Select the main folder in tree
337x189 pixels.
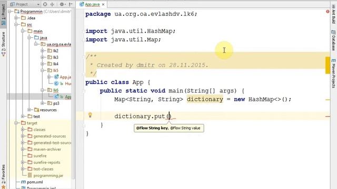point(38,31)
